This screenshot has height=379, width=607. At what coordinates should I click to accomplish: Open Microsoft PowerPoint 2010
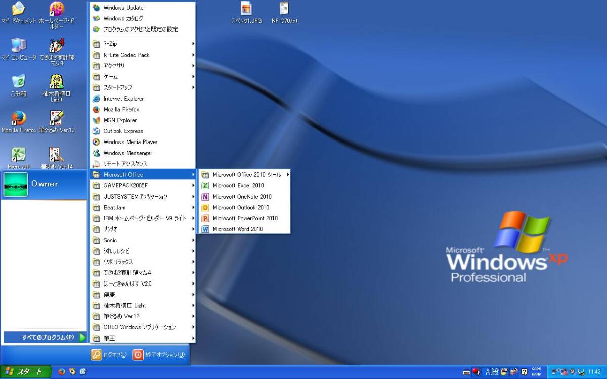click(245, 218)
